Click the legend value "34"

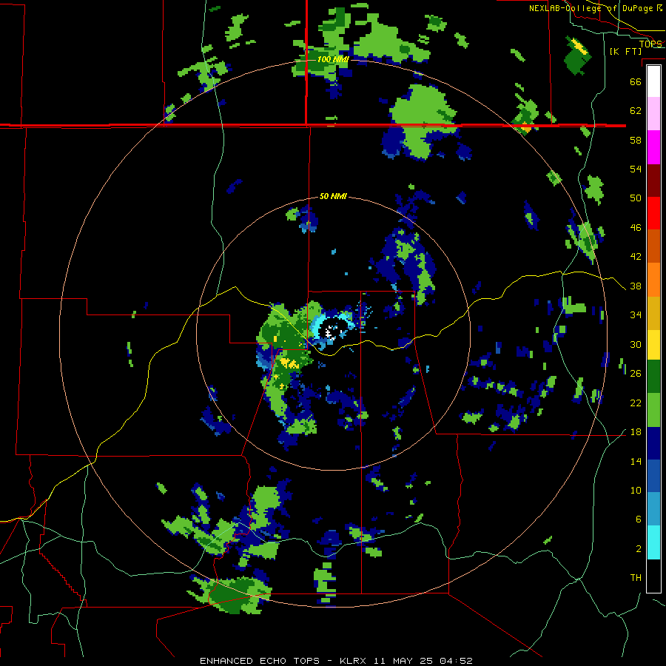point(636,315)
